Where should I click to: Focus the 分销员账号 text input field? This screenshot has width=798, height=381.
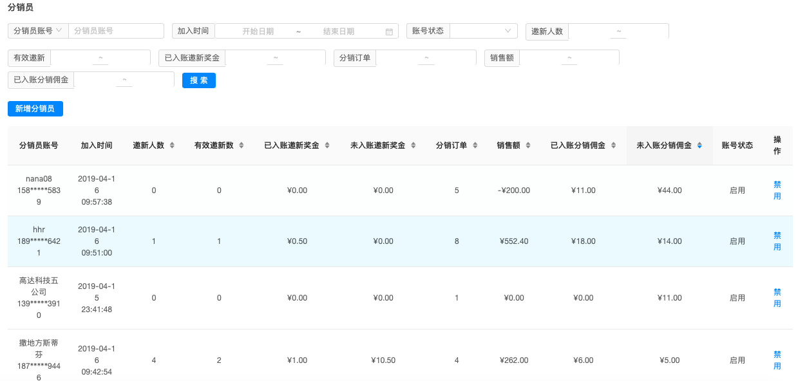(x=116, y=31)
